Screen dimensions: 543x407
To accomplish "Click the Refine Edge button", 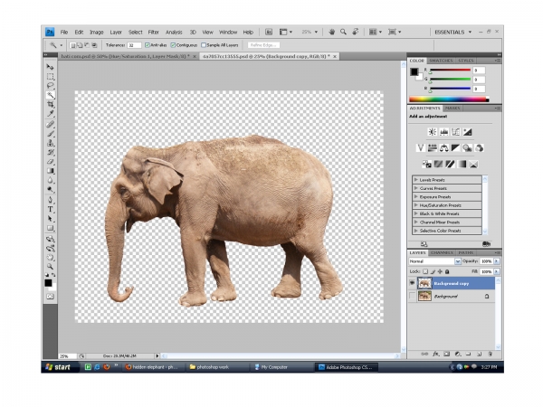I will (x=263, y=45).
